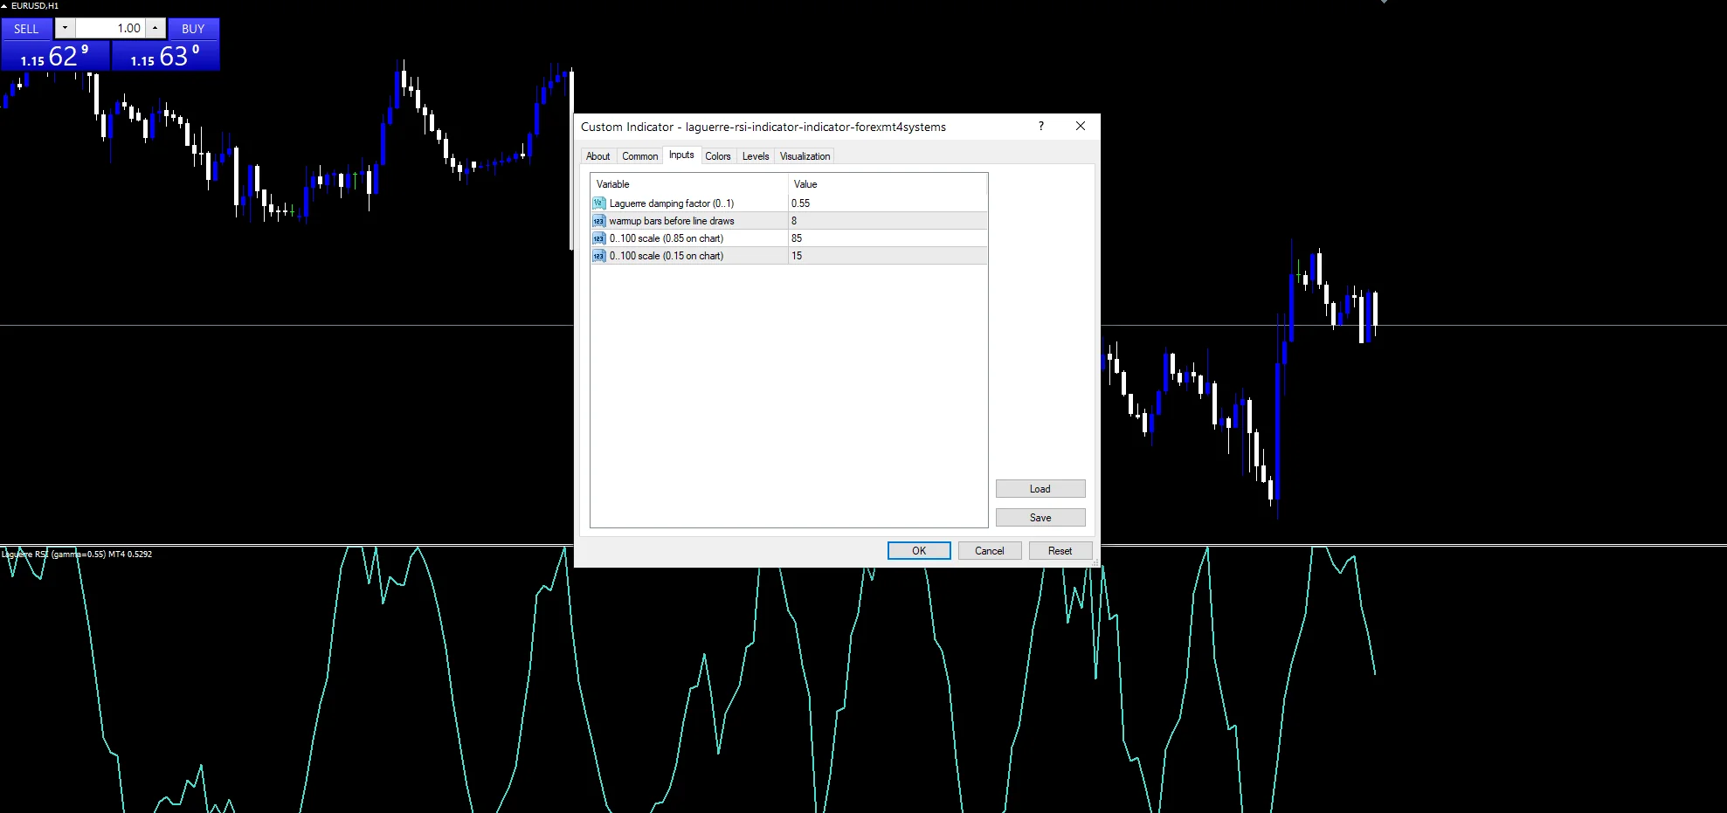Image resolution: width=1727 pixels, height=813 pixels.
Task: Click the icon beside 0..100 scale (0.85 on chart)
Action: pos(598,238)
